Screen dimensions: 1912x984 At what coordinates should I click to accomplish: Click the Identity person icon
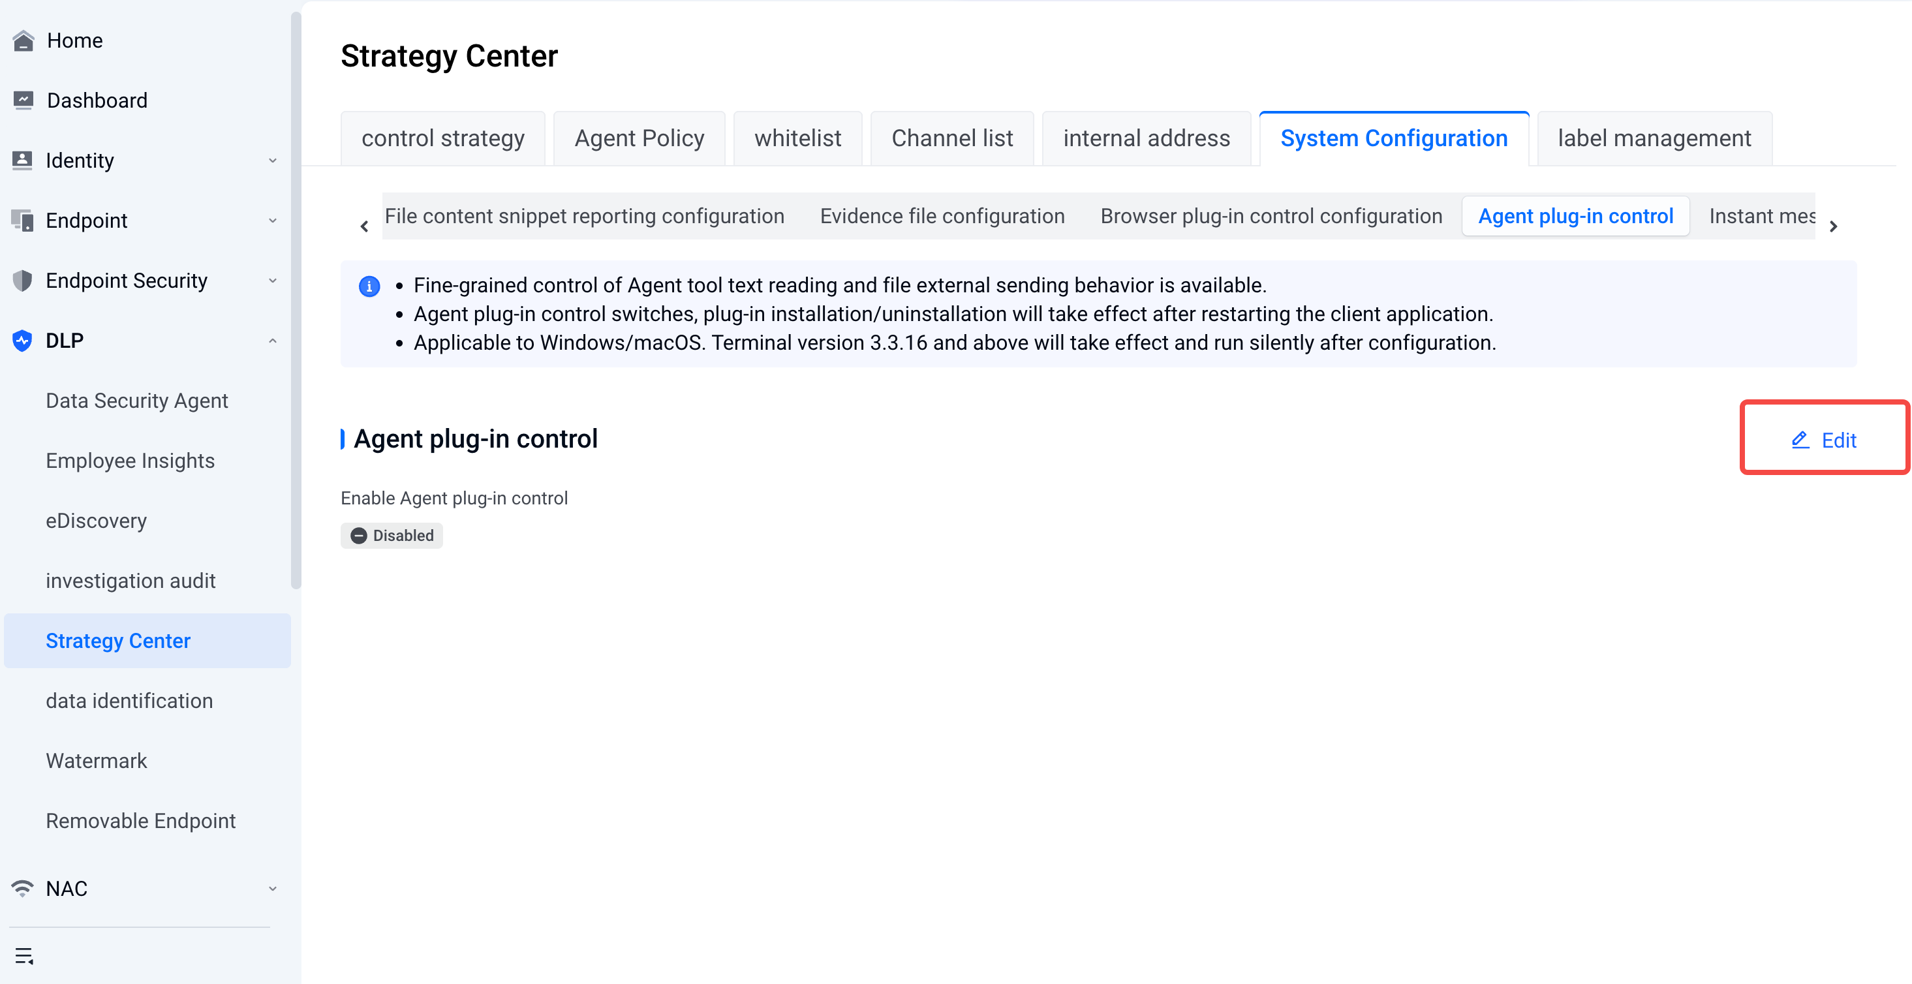tap(23, 161)
